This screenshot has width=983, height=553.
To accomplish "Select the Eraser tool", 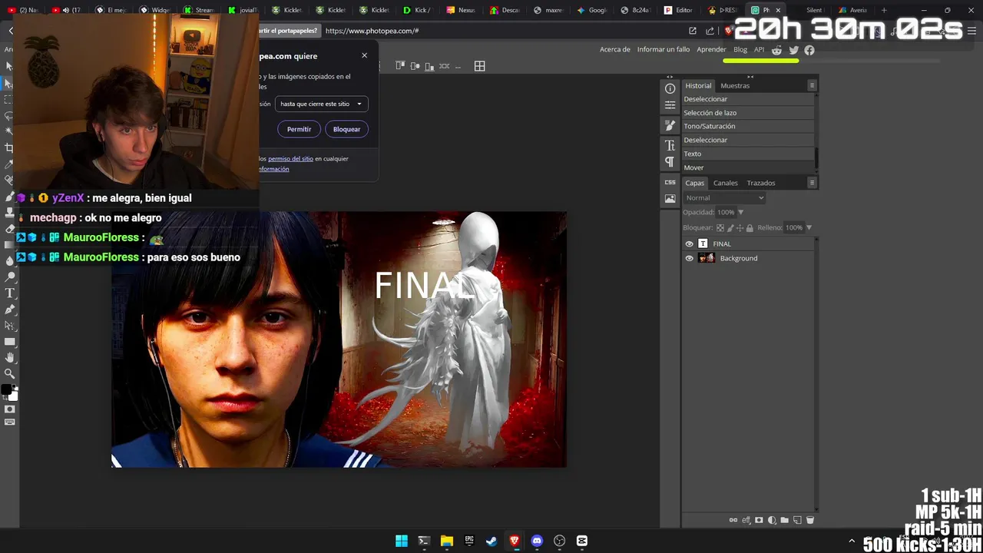I will click(x=10, y=229).
